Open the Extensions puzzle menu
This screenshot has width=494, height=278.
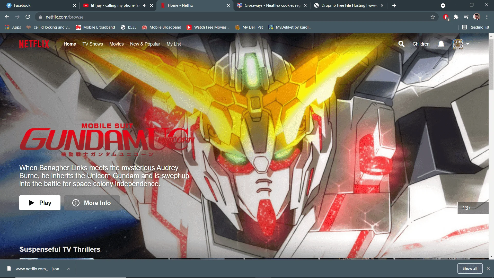click(x=456, y=17)
